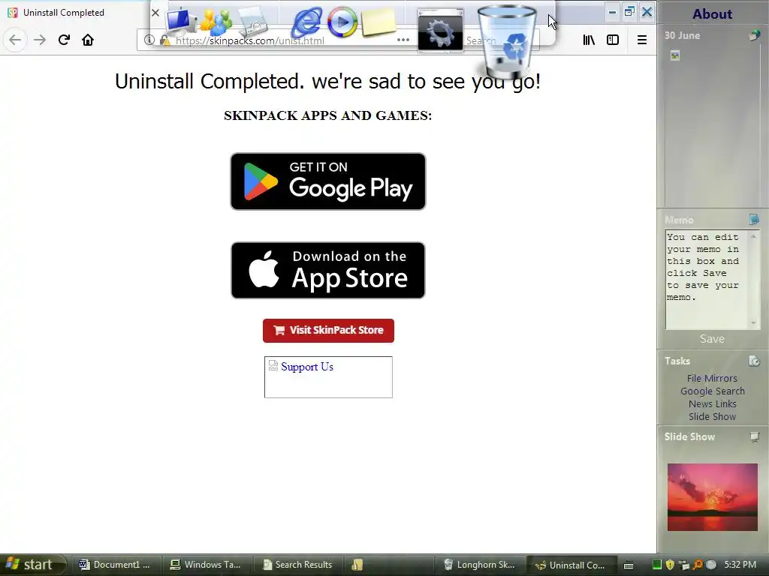This screenshot has height=576, width=769.
Task: Click the Visit SkinPack Store button
Action: click(x=328, y=331)
